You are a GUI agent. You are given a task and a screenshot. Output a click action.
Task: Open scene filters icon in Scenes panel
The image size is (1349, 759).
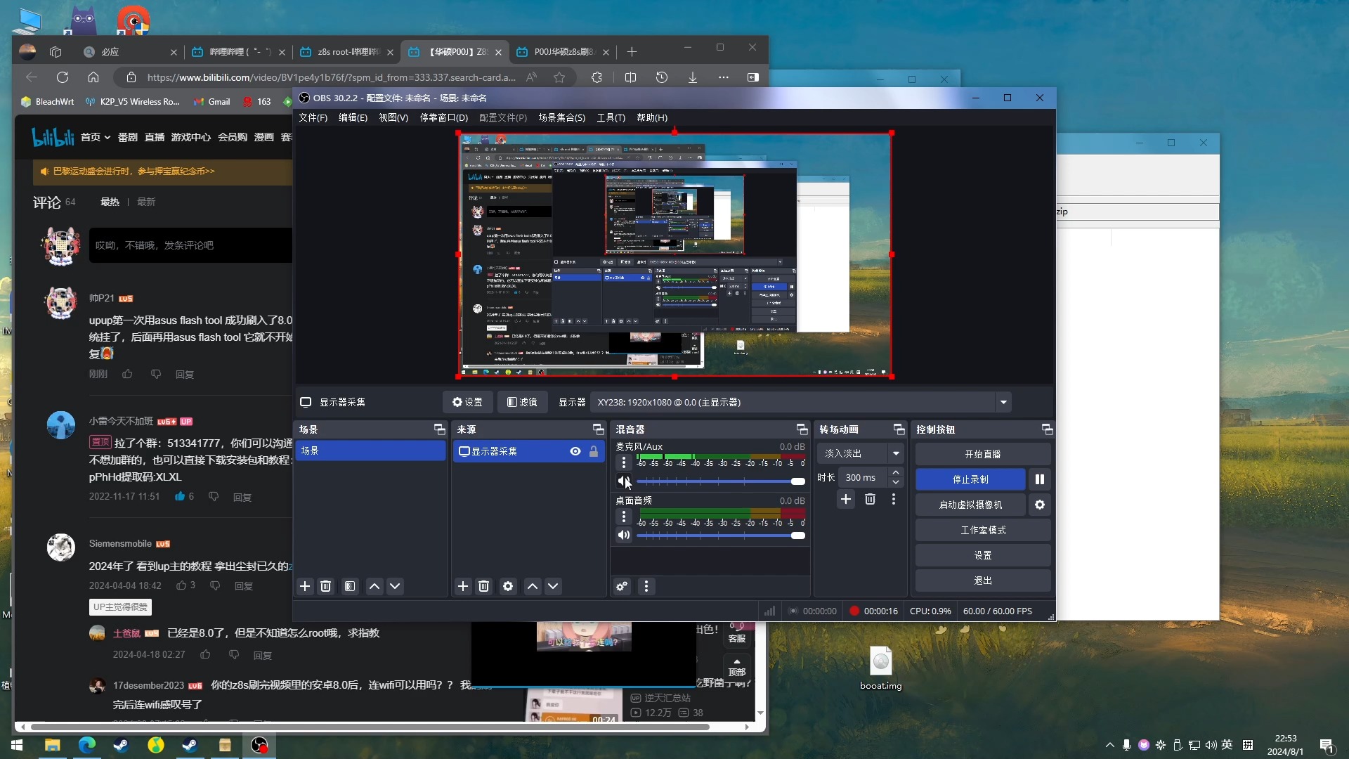(x=350, y=586)
